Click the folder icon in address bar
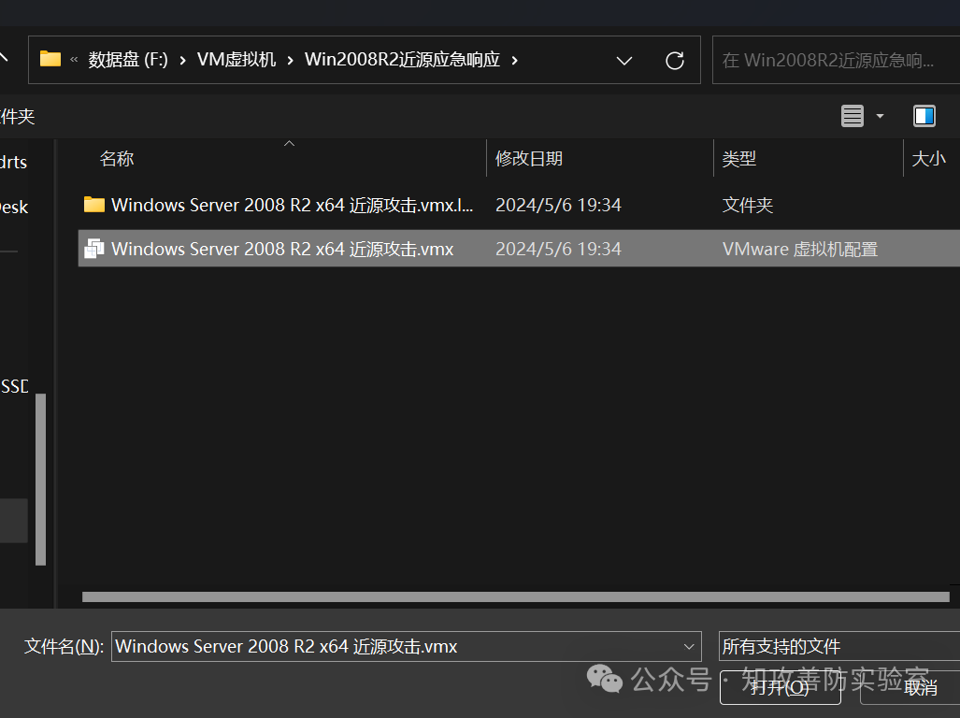Viewport: 960px width, 718px height. [x=50, y=60]
